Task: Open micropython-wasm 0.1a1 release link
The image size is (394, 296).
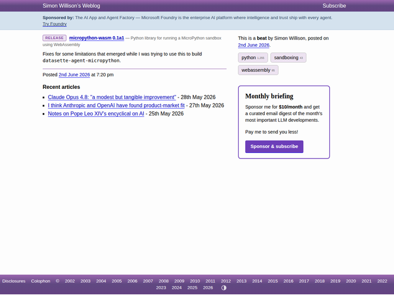Action: (96, 38)
